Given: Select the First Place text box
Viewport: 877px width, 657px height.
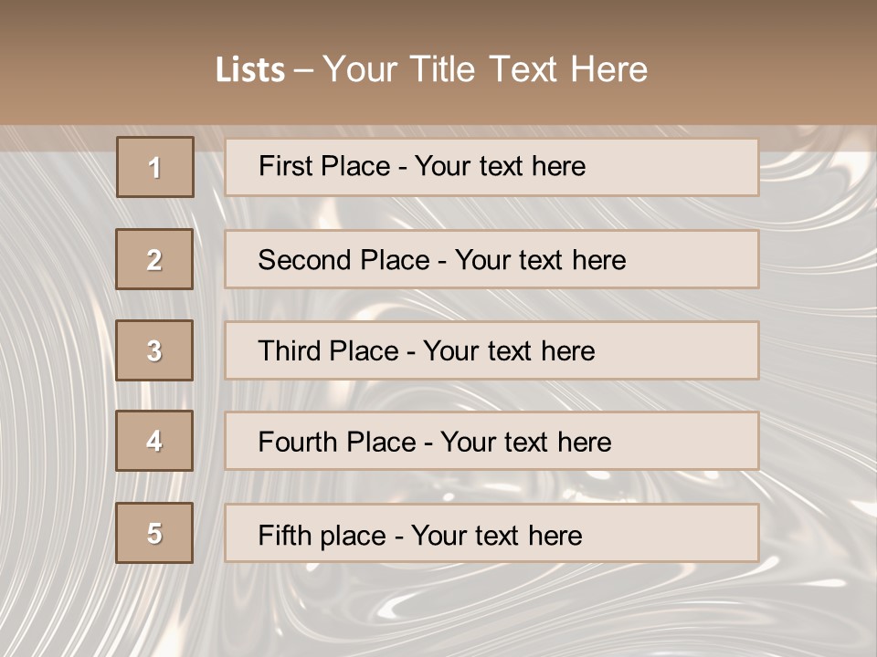Looking at the screenshot, I should tap(491, 167).
